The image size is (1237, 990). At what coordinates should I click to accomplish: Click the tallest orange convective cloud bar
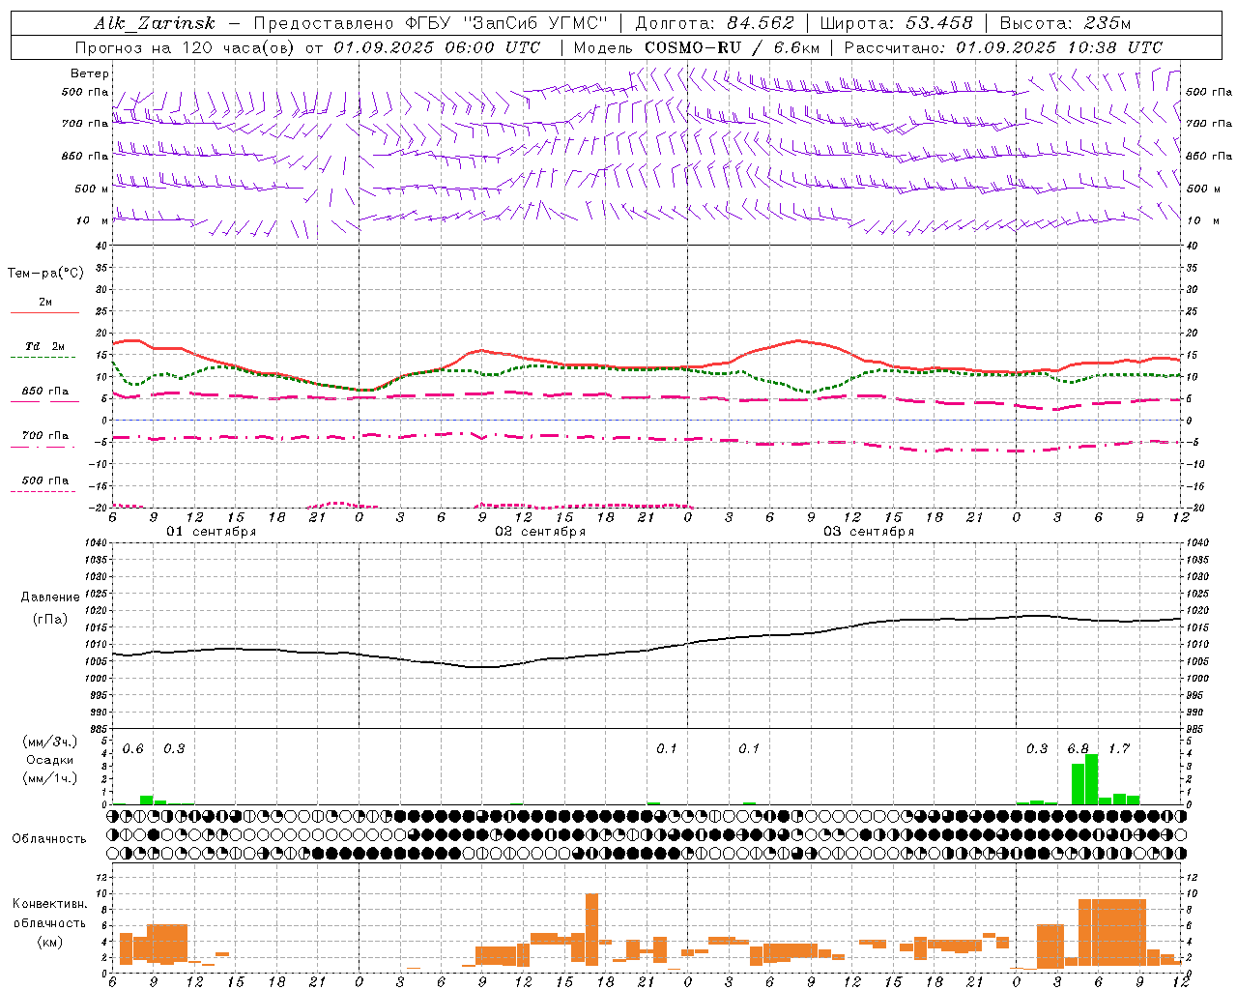pyautogui.click(x=591, y=929)
